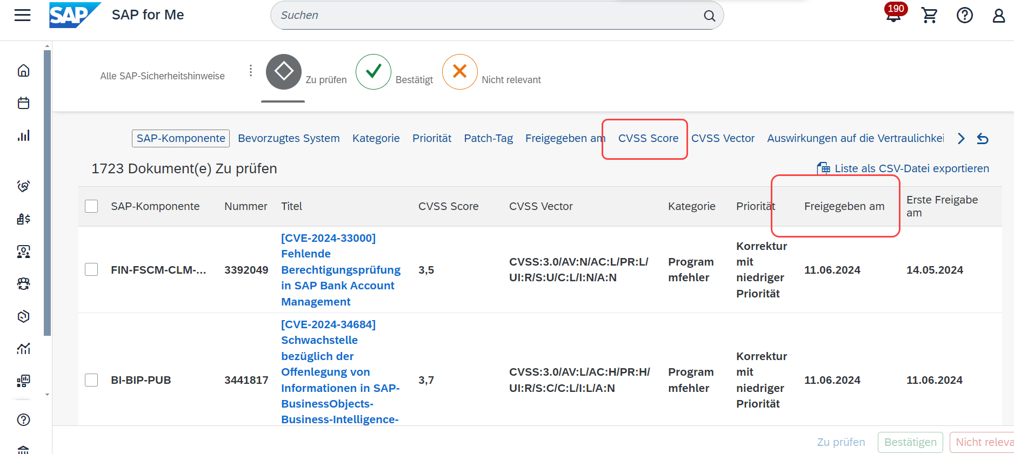Sort by Nummer column header

[246, 206]
